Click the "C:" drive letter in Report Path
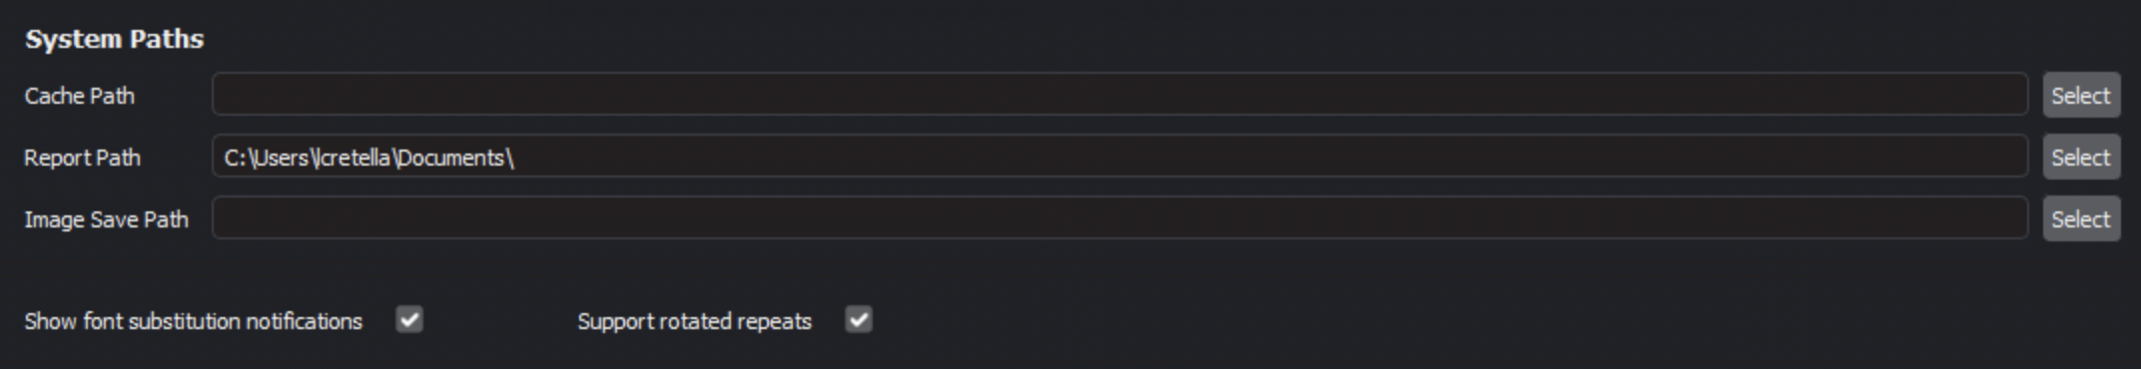The width and height of the screenshot is (2141, 369). coord(236,158)
